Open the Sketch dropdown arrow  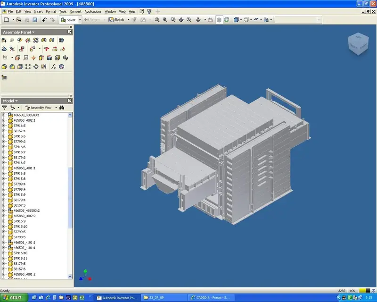(128, 20)
